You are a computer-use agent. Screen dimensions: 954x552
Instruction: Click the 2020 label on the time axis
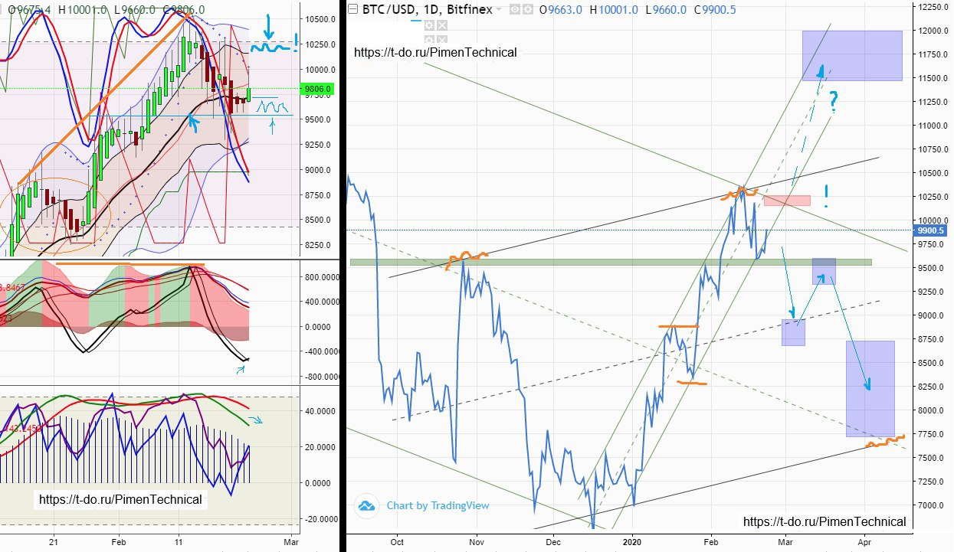(632, 541)
